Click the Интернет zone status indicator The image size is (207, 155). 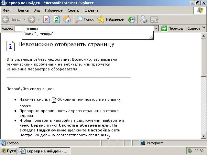pyautogui.click(x=152, y=143)
